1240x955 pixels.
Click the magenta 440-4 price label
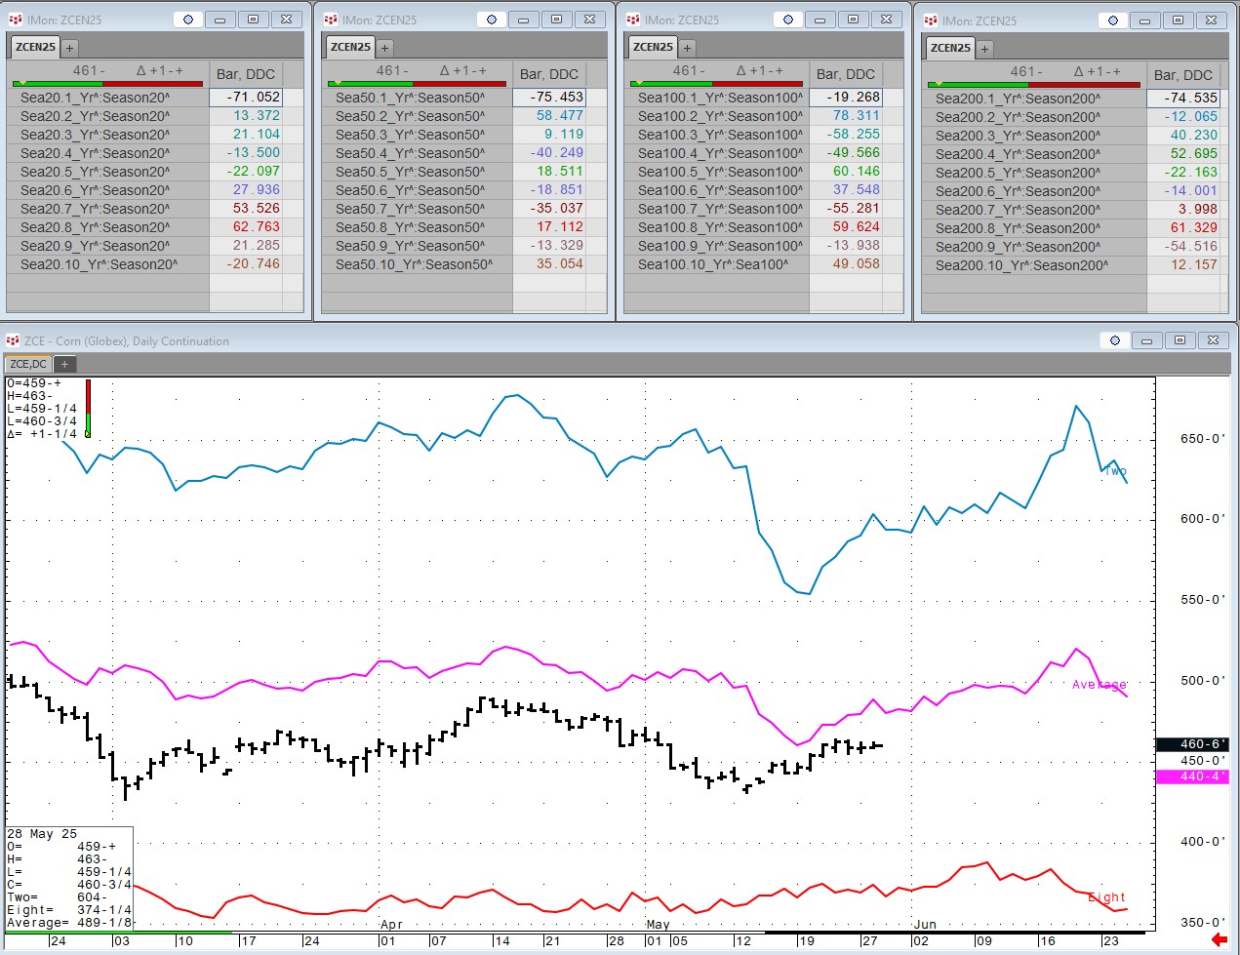pos(1191,776)
